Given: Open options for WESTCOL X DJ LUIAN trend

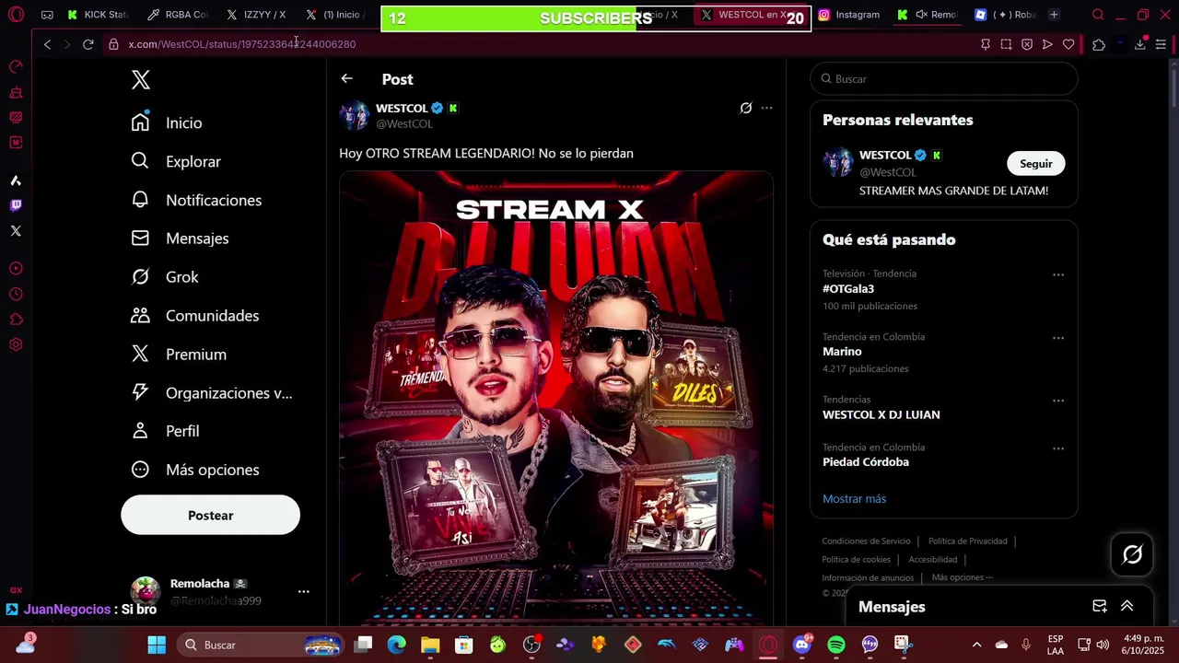Looking at the screenshot, I should [1058, 401].
